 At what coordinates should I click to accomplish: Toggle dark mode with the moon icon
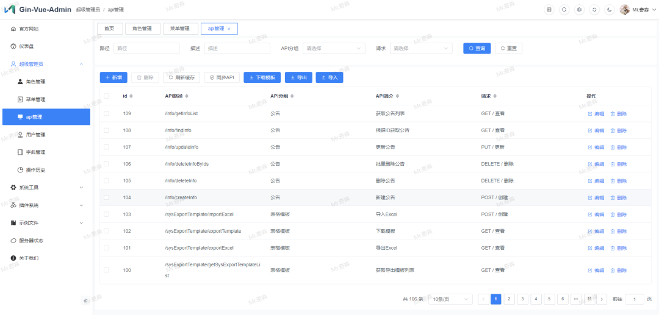[x=610, y=10]
